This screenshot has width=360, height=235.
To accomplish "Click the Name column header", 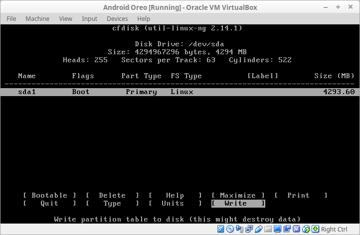I will [27, 76].
